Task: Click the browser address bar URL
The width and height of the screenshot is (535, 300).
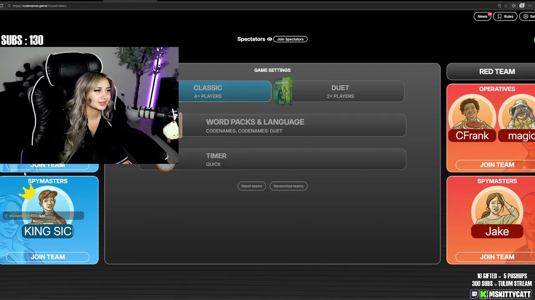Action: tap(40, 6)
